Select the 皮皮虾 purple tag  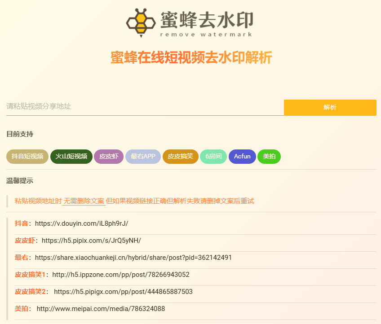pyautogui.click(x=109, y=157)
